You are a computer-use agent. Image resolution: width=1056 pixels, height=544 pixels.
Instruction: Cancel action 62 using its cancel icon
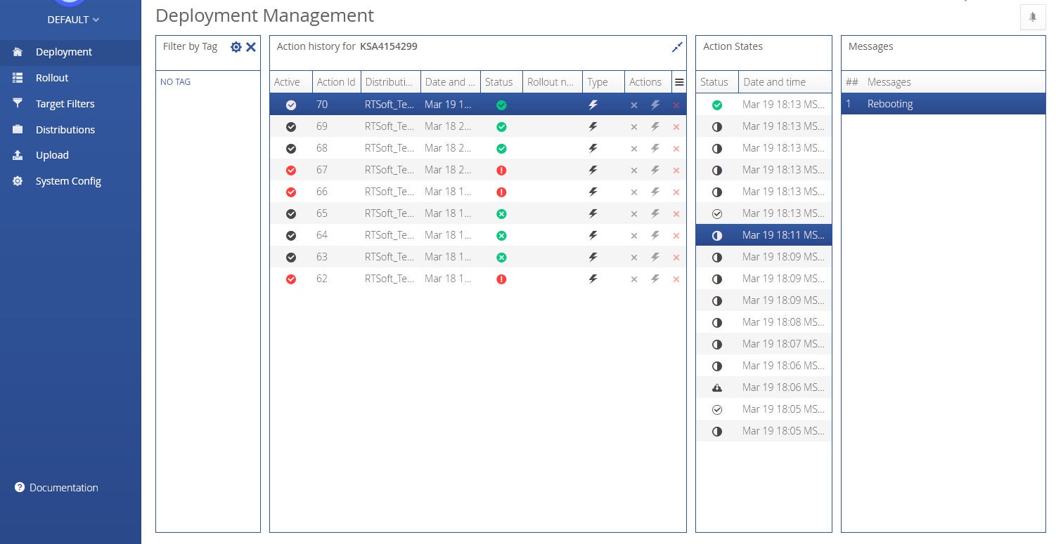click(x=634, y=279)
